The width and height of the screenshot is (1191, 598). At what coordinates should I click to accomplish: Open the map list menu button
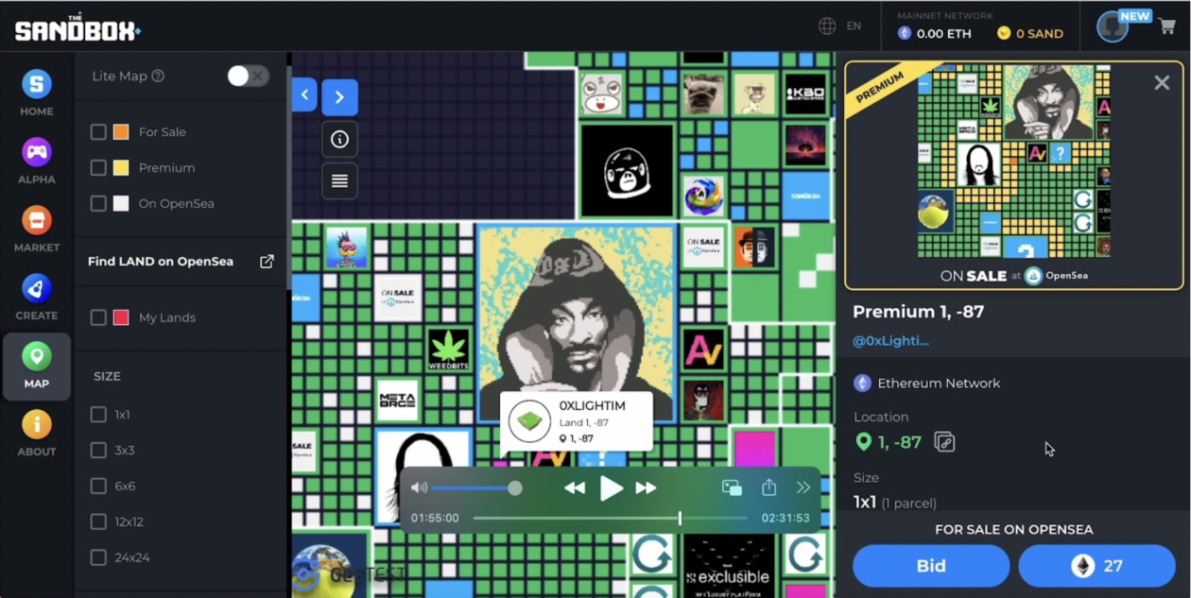pos(339,181)
